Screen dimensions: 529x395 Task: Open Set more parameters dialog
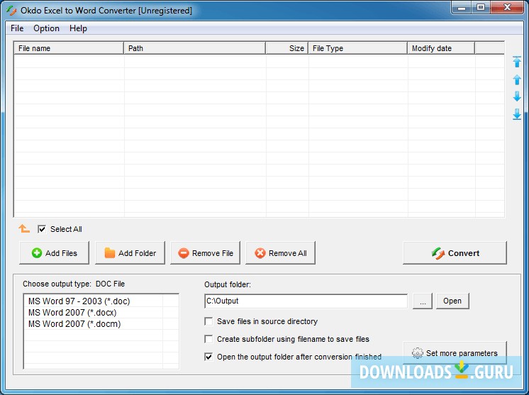(455, 353)
